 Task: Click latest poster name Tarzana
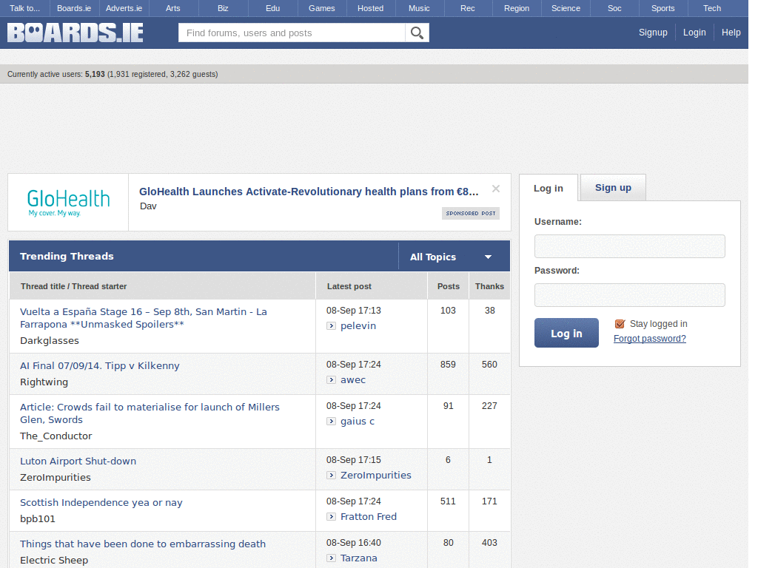(359, 558)
